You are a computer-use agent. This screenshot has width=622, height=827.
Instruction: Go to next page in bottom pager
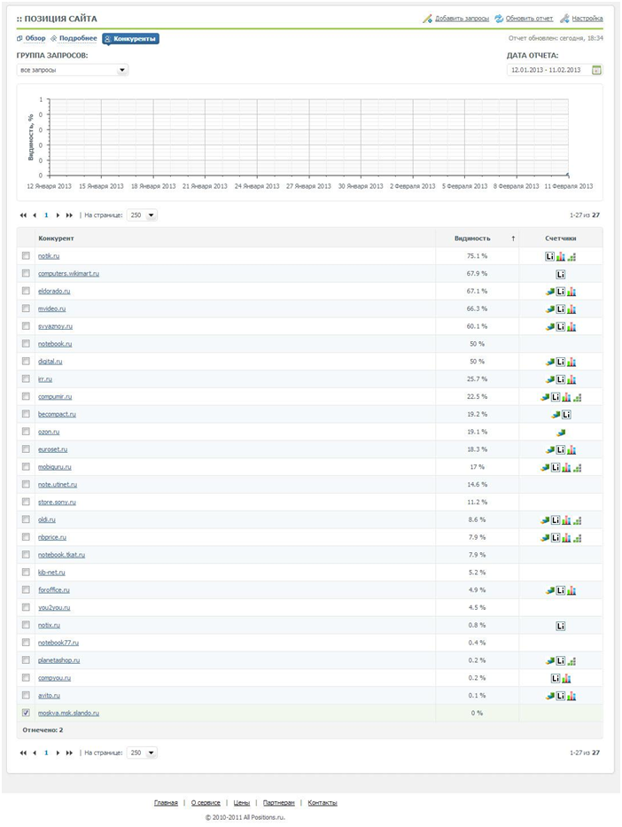[58, 753]
